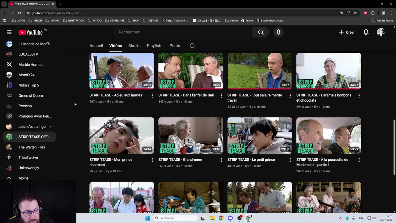Switch to the Shorts tab
396x223 pixels.
pos(134,46)
